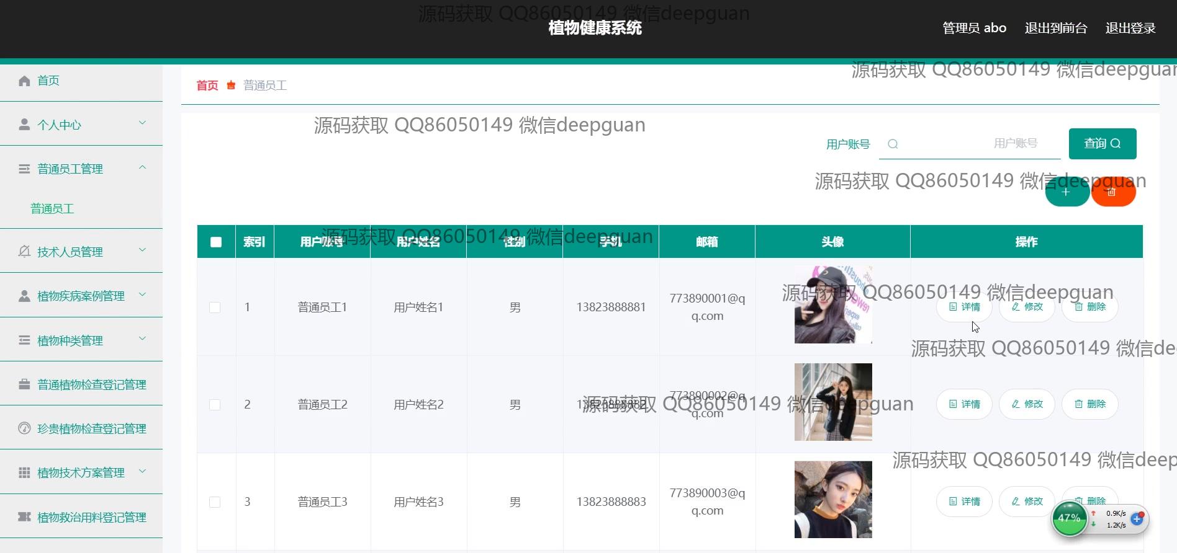Click 管理员 abo in header
This screenshot has height=553, width=1177.
click(974, 28)
